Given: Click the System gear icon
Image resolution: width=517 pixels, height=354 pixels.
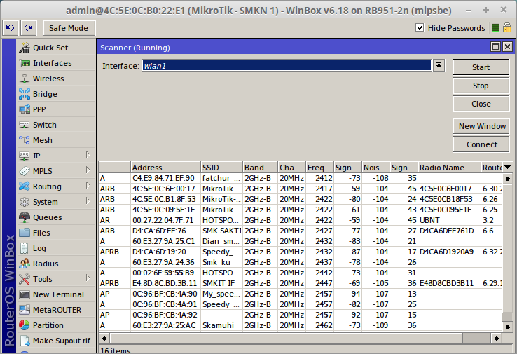Looking at the screenshot, I should (x=25, y=202).
